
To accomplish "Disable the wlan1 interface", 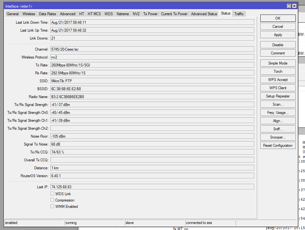I will 278,45.
